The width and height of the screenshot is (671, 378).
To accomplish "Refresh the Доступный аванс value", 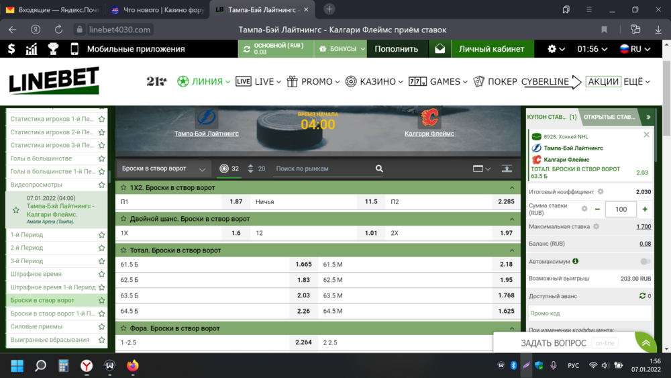I will coord(642,296).
